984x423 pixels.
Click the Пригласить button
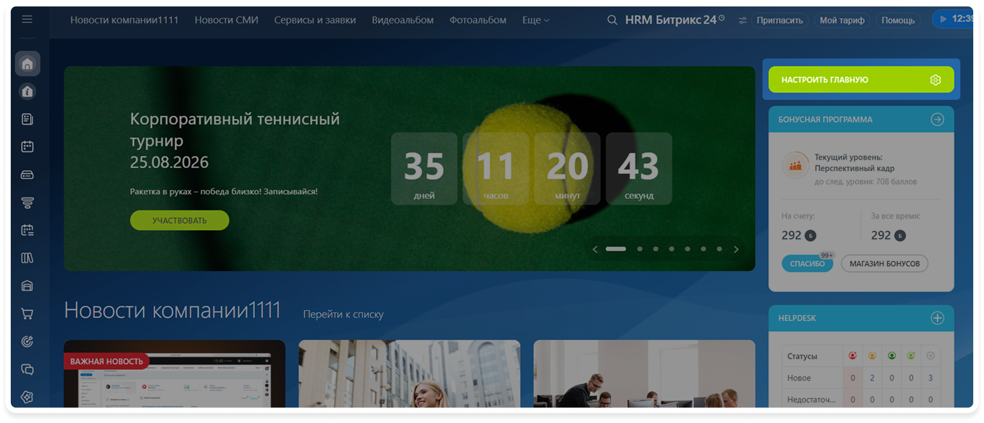click(x=779, y=20)
